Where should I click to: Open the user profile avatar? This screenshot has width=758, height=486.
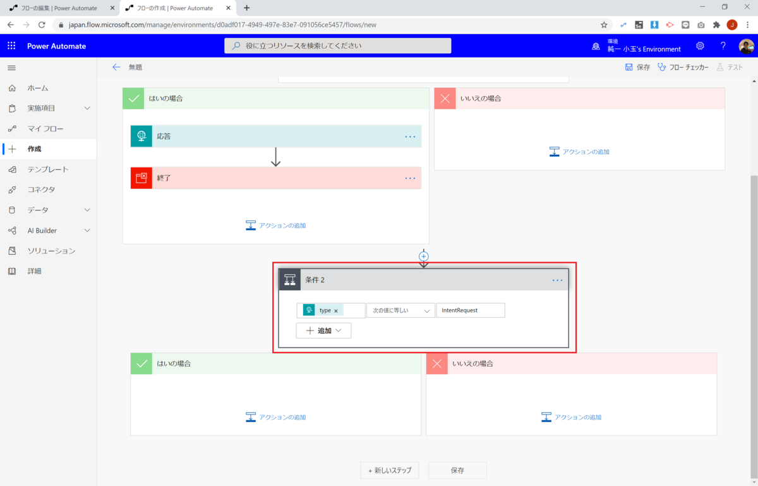pyautogui.click(x=746, y=46)
